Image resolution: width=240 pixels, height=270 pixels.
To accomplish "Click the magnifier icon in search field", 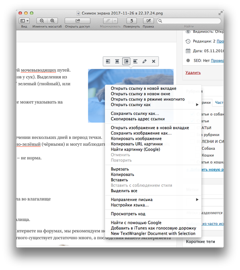I will 160,21.
